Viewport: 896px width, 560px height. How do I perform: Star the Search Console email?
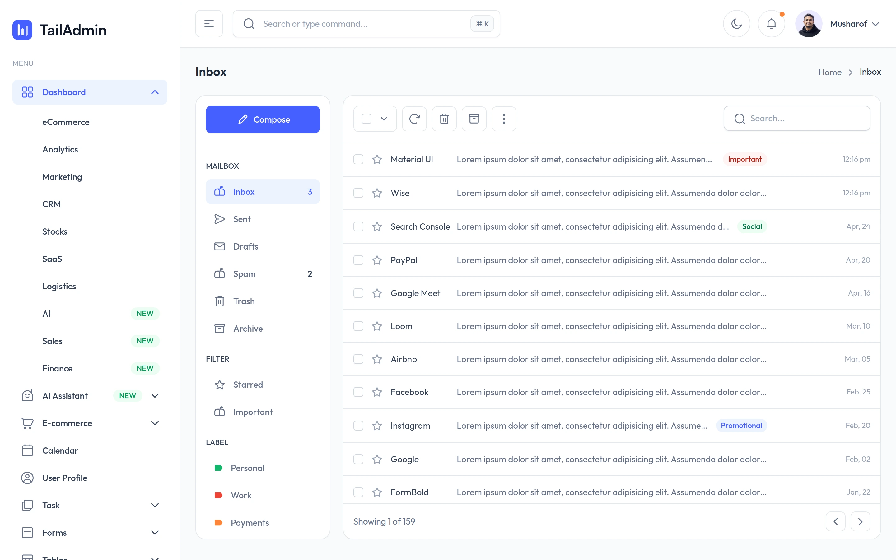[377, 226]
